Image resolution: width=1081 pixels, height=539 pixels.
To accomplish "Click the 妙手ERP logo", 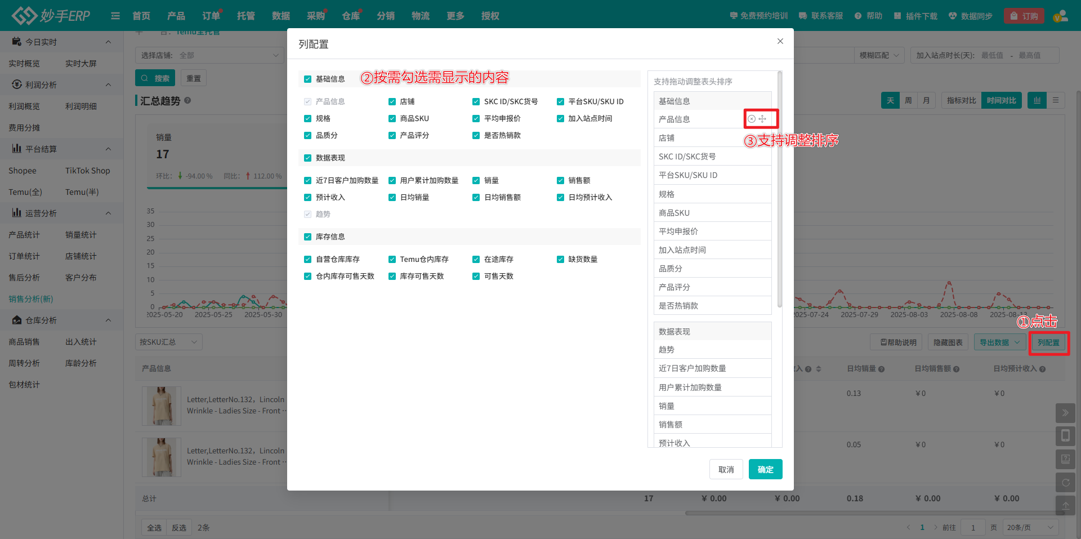I will [51, 16].
